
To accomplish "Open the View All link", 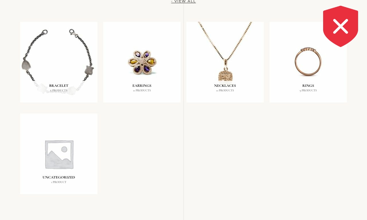I will 183,1.
